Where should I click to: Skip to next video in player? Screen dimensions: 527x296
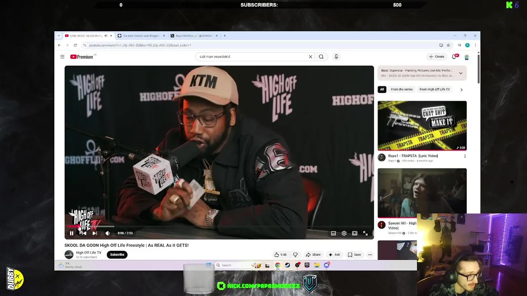tap(95, 233)
